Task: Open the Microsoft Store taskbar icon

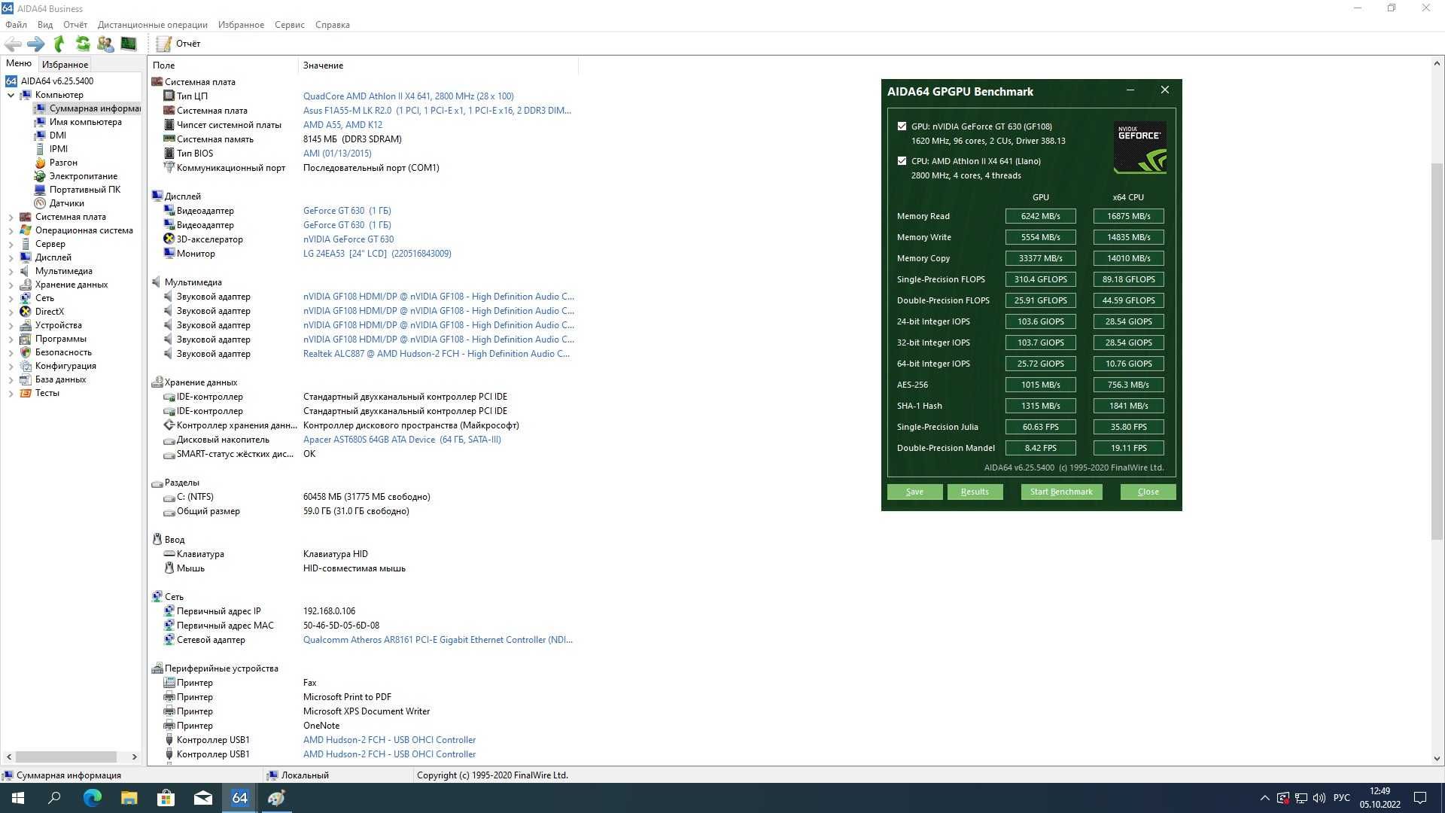Action: click(x=166, y=798)
